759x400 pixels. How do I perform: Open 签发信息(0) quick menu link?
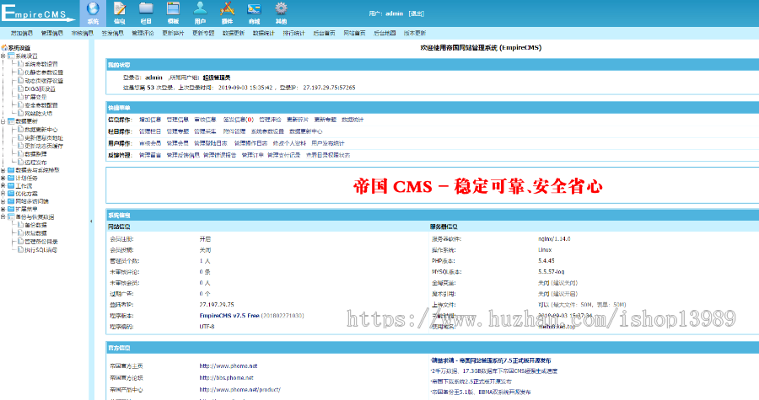[238, 120]
